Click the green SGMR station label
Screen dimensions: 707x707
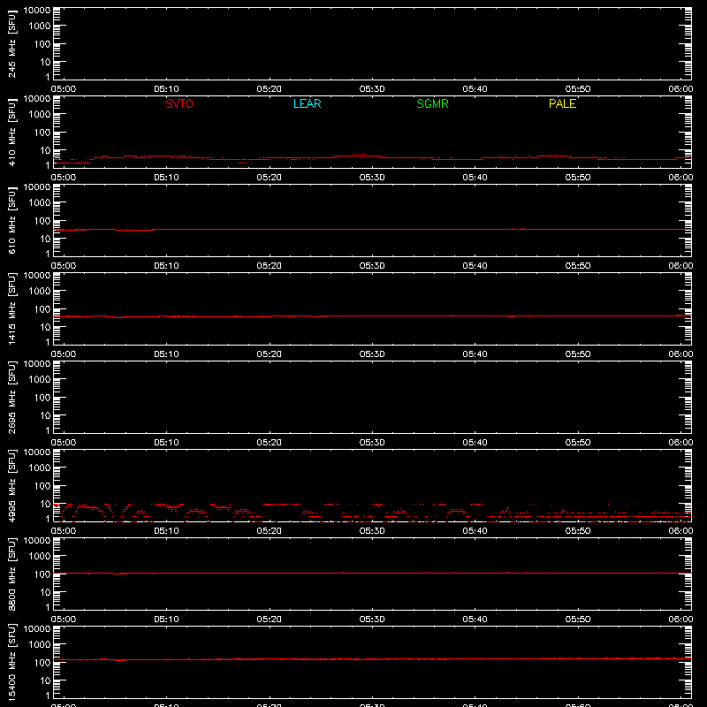(432, 103)
